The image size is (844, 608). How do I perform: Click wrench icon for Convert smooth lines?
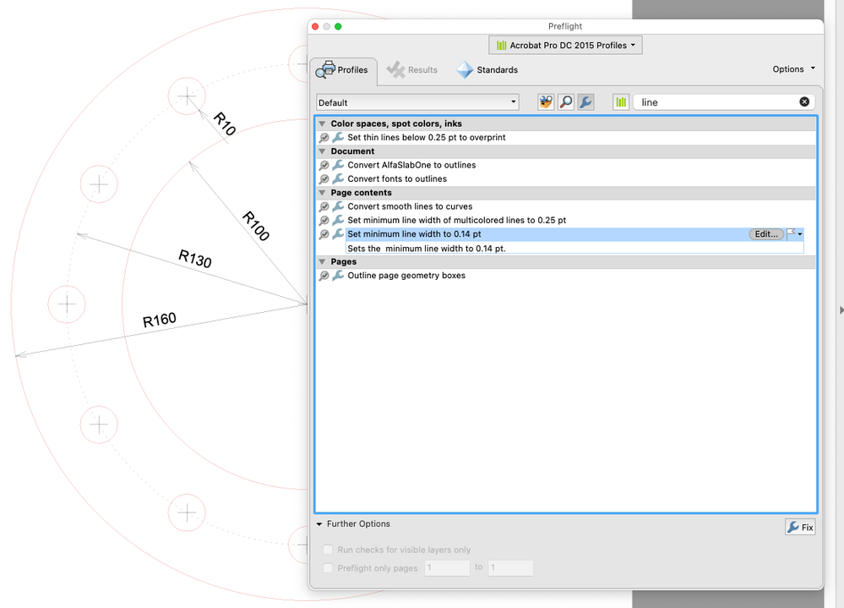(x=338, y=206)
